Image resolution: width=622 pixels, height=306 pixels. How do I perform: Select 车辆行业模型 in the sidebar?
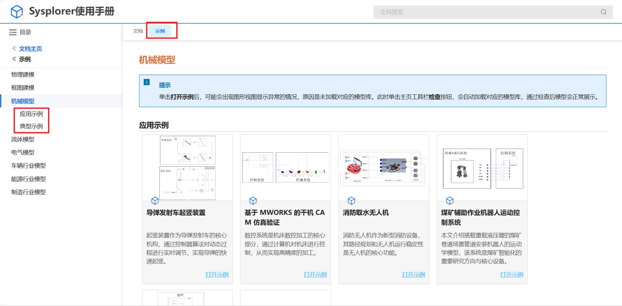(x=28, y=166)
